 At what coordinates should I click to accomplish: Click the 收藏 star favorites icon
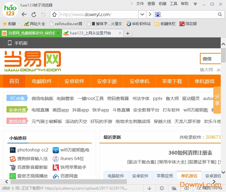(5, 24)
